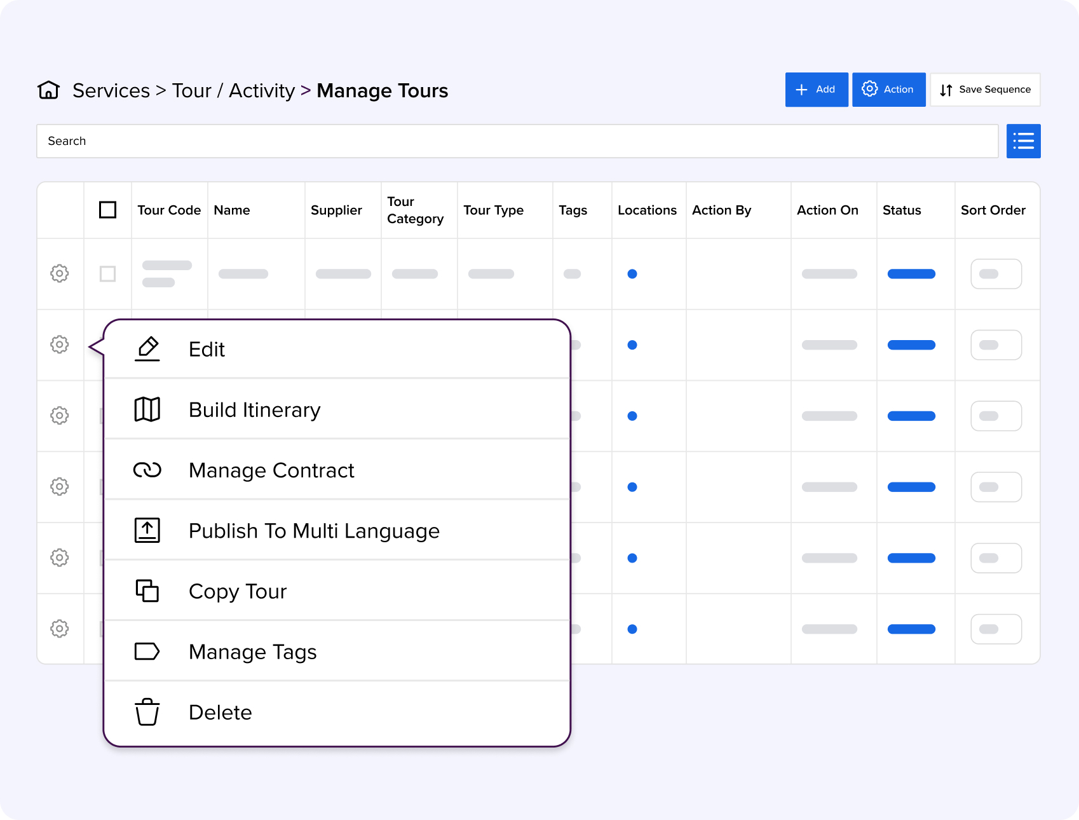The image size is (1079, 820).
Task: Click fourth row sort order input box
Action: 996,487
